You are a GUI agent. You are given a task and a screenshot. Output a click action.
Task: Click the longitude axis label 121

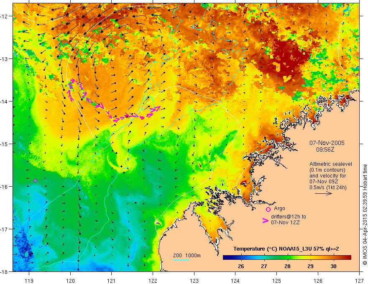click(x=112, y=281)
